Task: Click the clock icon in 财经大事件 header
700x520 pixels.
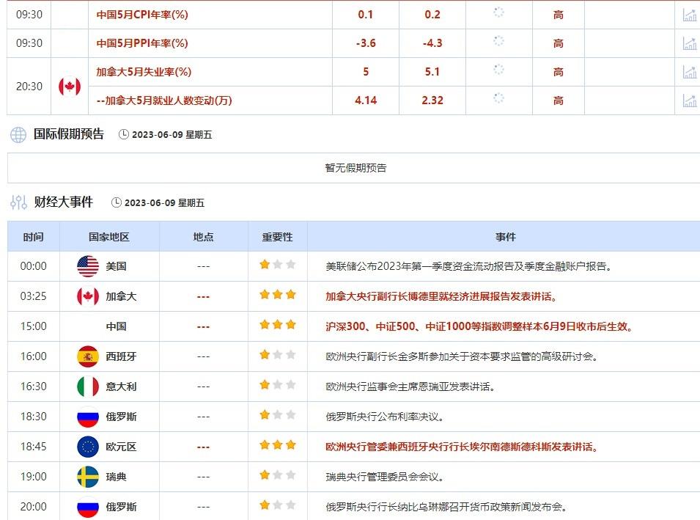Action: 116,202
